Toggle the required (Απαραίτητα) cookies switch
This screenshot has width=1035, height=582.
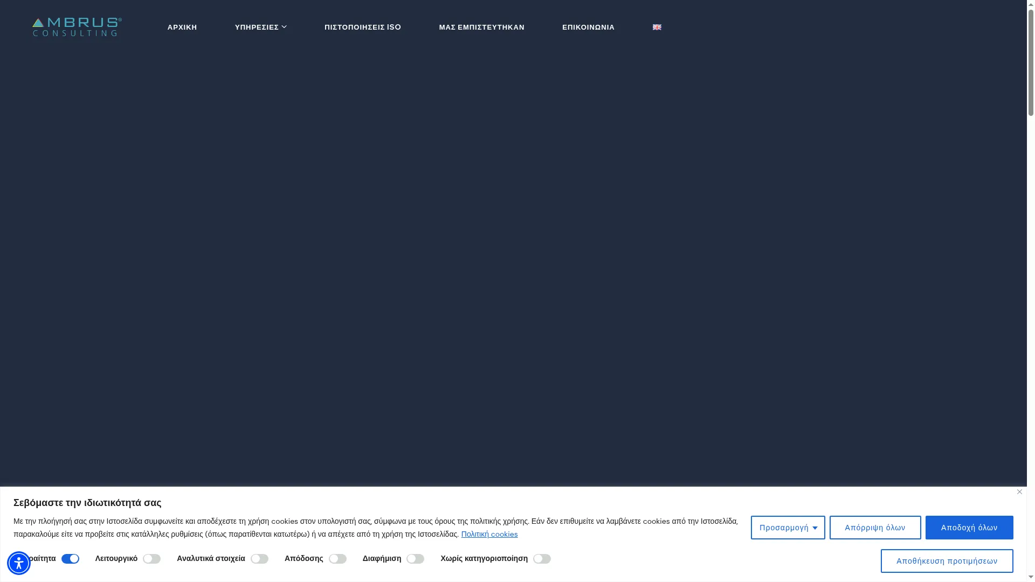click(70, 559)
